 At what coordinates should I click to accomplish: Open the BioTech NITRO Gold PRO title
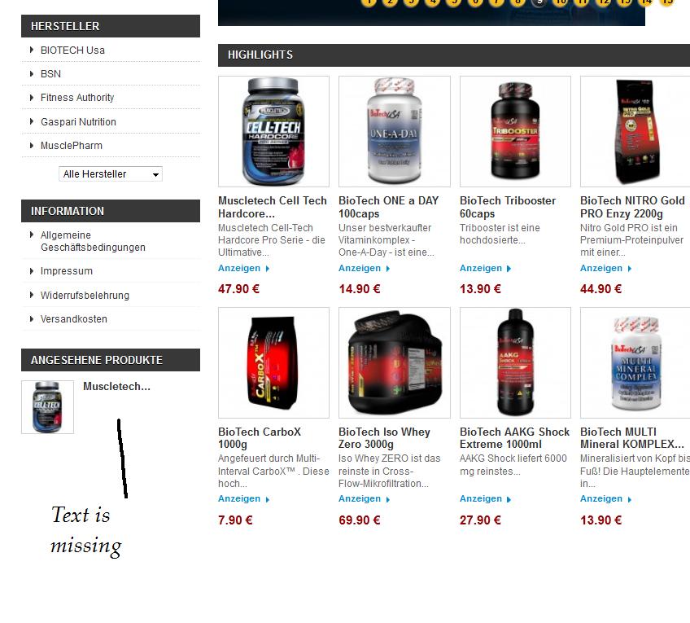tap(632, 207)
